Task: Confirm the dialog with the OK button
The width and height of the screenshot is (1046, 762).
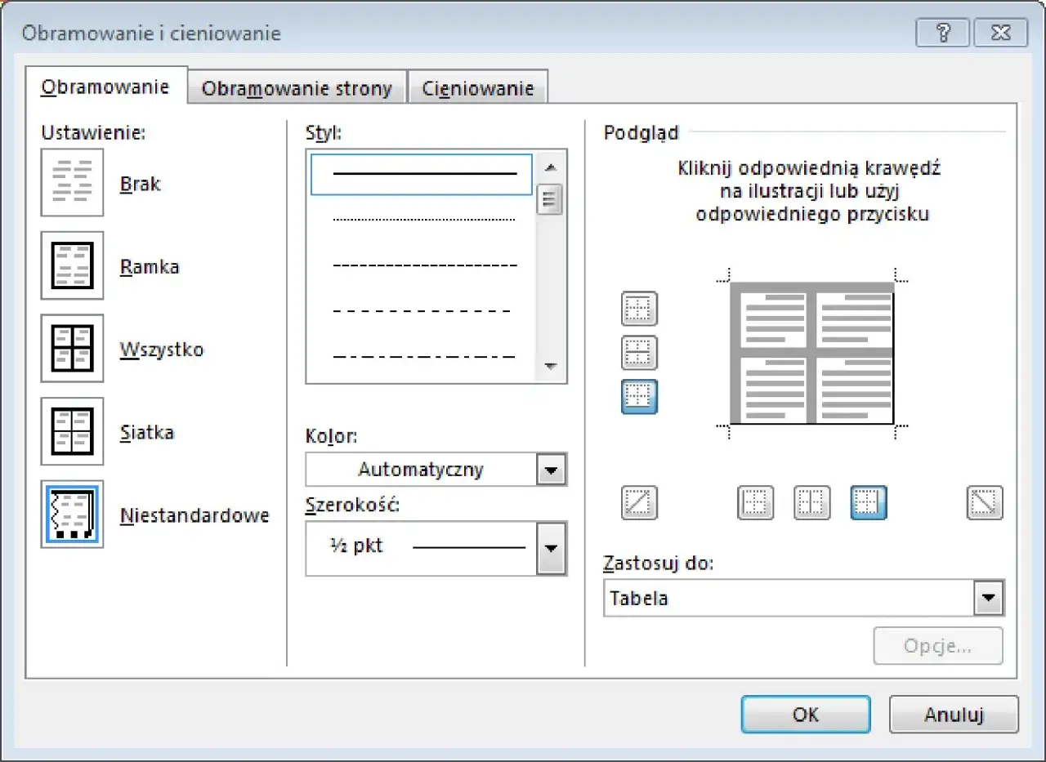Action: click(x=805, y=715)
